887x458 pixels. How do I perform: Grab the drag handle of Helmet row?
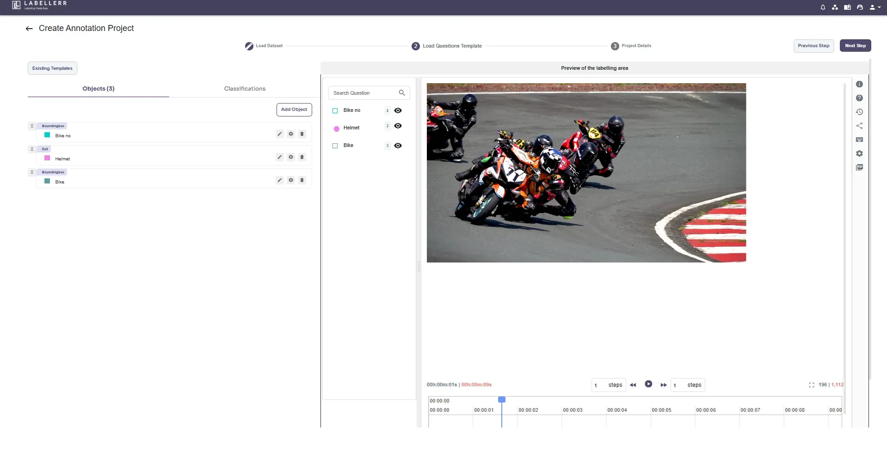tap(32, 149)
